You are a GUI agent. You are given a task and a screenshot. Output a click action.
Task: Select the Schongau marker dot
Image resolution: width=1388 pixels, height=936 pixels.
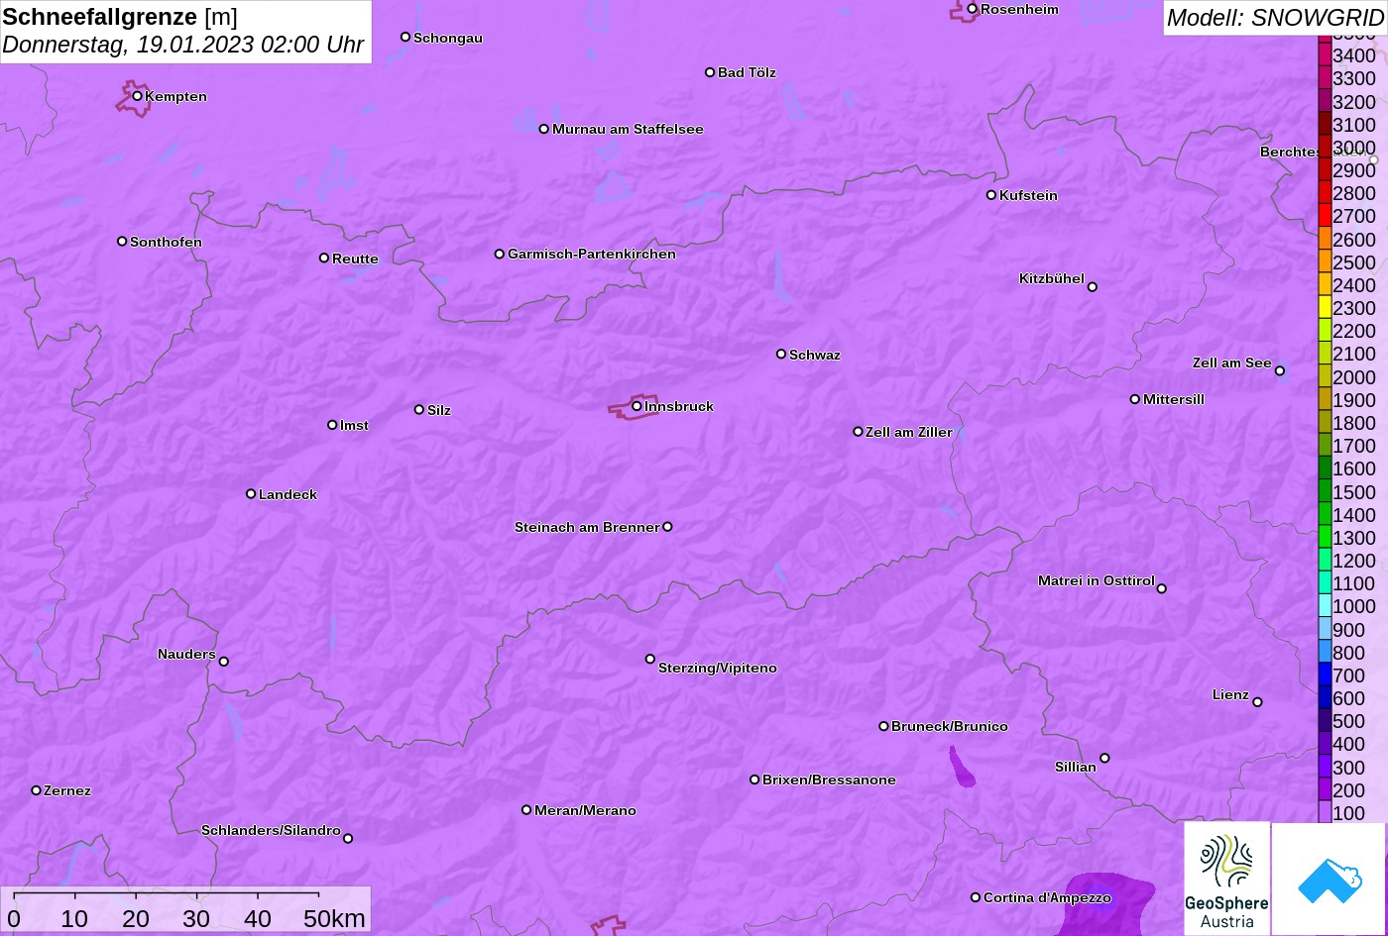pos(405,38)
